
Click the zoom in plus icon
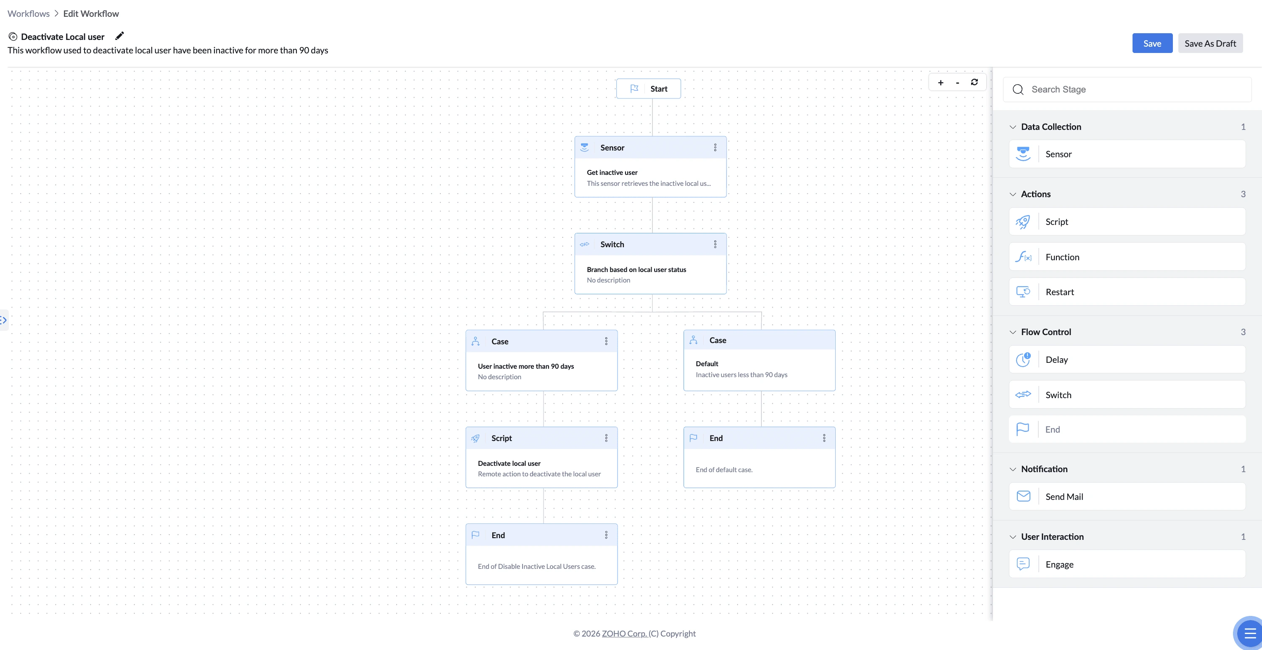pyautogui.click(x=941, y=83)
